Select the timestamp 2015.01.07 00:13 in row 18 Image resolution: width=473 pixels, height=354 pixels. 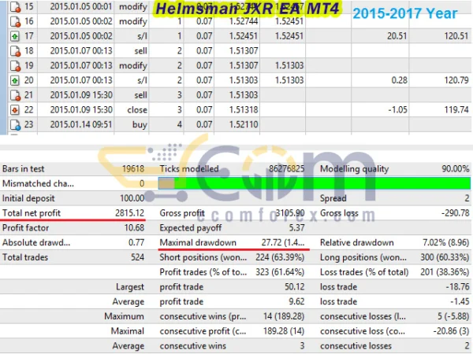(81, 50)
